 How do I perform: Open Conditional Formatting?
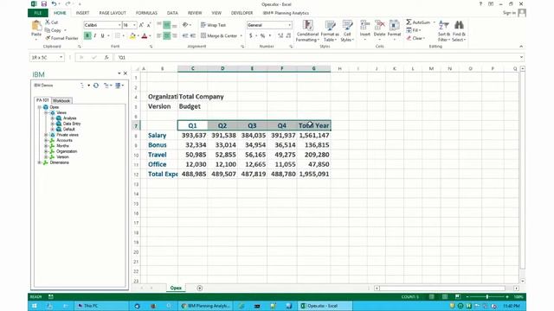pos(307,31)
